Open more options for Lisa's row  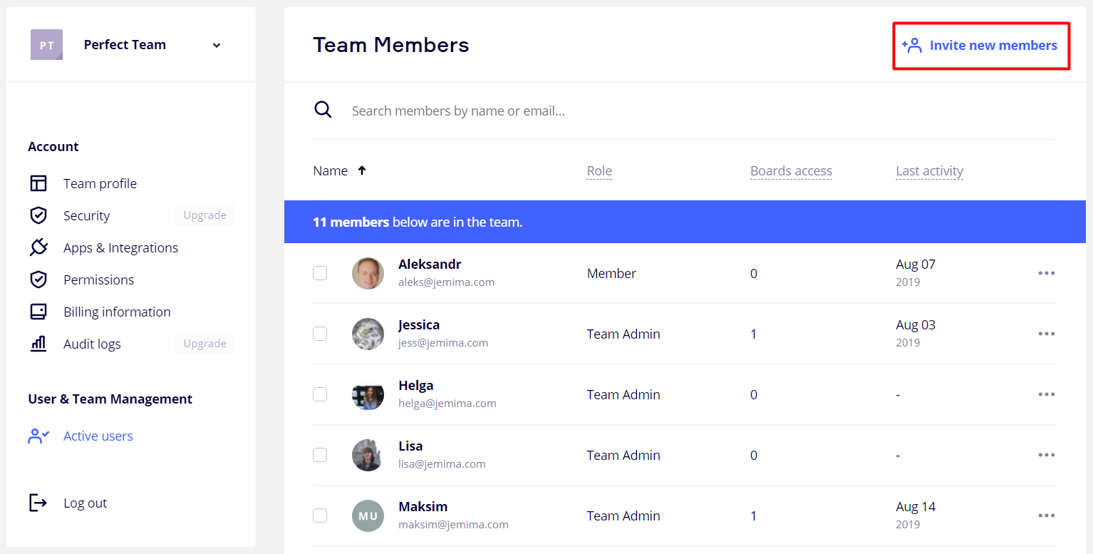click(1046, 455)
